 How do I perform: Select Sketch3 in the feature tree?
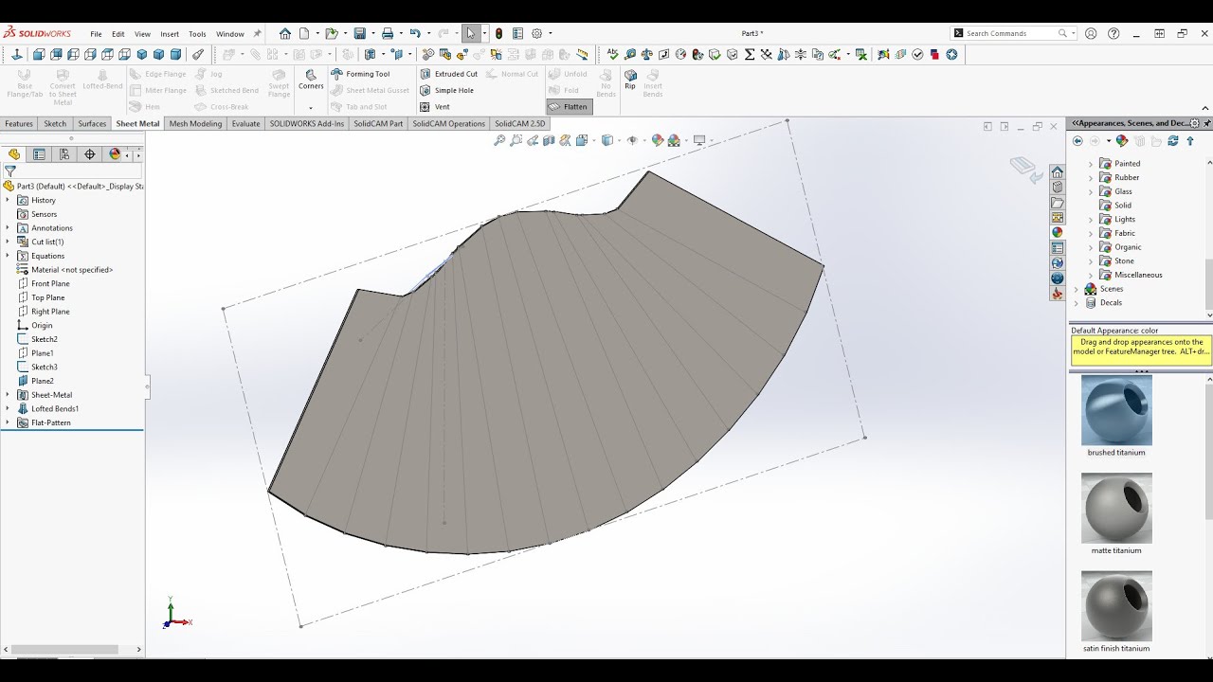pos(45,367)
